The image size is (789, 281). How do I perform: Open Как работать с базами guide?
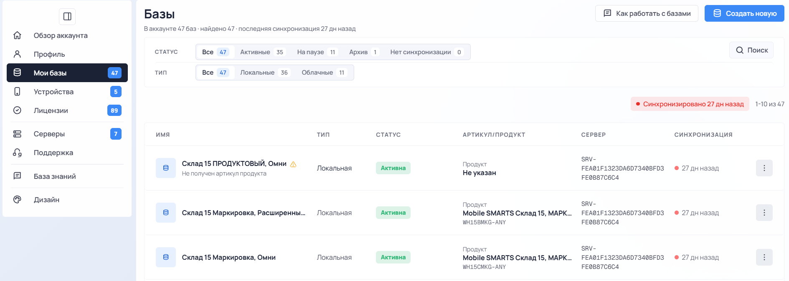point(647,13)
